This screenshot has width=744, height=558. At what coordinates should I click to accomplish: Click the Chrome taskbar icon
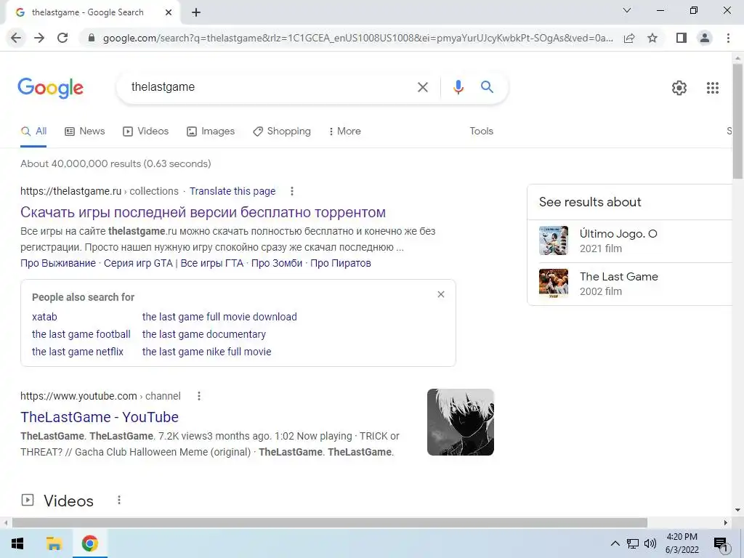[89, 543]
